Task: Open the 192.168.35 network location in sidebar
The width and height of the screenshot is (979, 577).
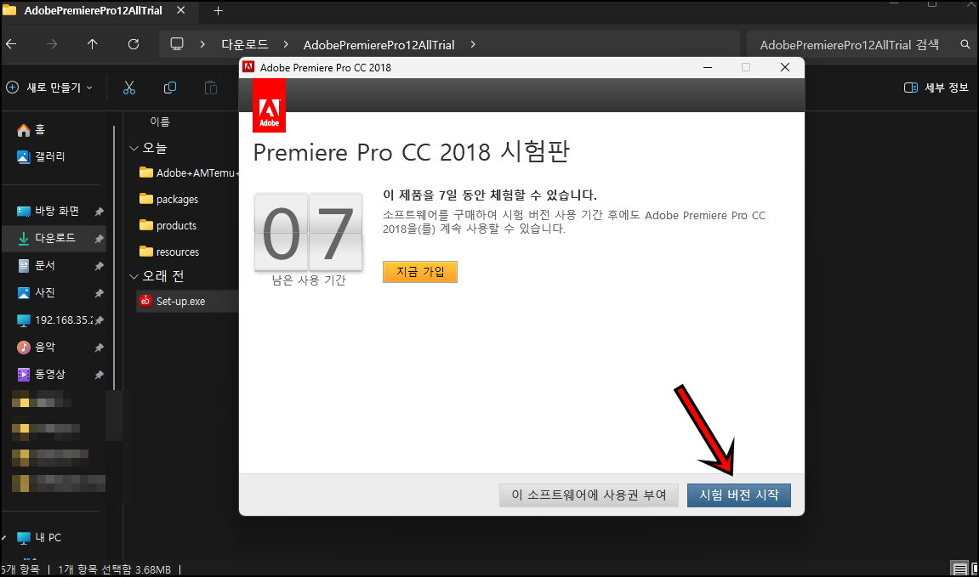Action: (x=55, y=320)
